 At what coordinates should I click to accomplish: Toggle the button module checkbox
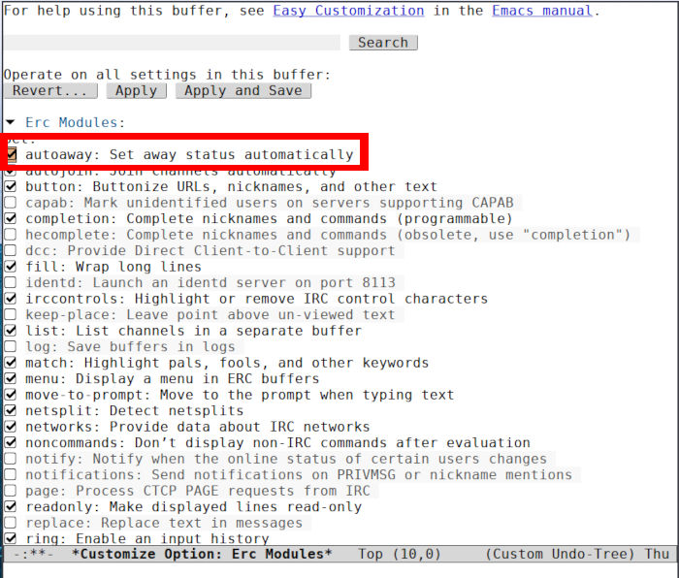[11, 186]
